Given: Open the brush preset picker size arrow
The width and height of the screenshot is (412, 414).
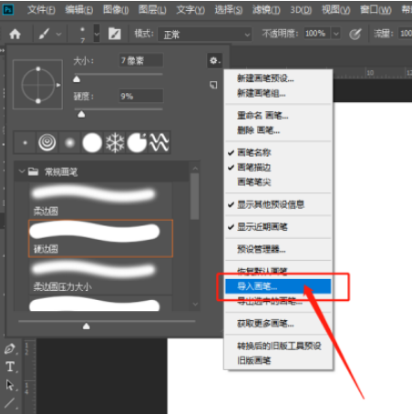Looking at the screenshot, I should coord(97,34).
